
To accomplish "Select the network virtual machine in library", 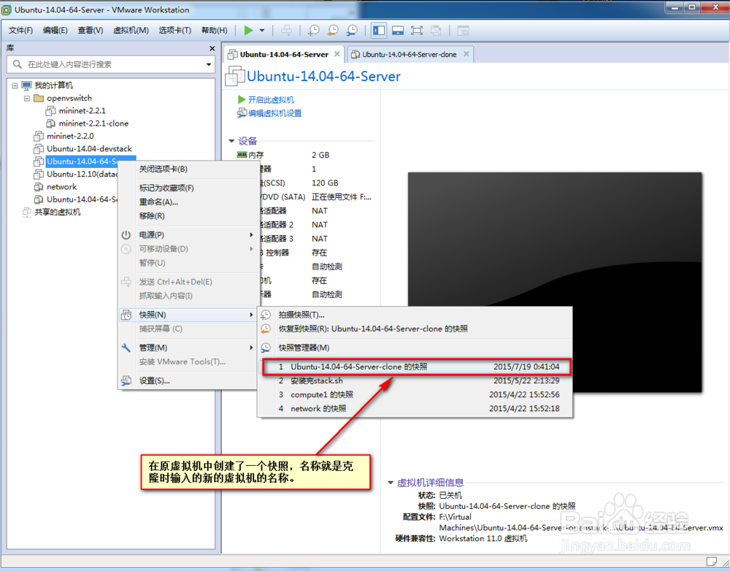I will coord(61,187).
